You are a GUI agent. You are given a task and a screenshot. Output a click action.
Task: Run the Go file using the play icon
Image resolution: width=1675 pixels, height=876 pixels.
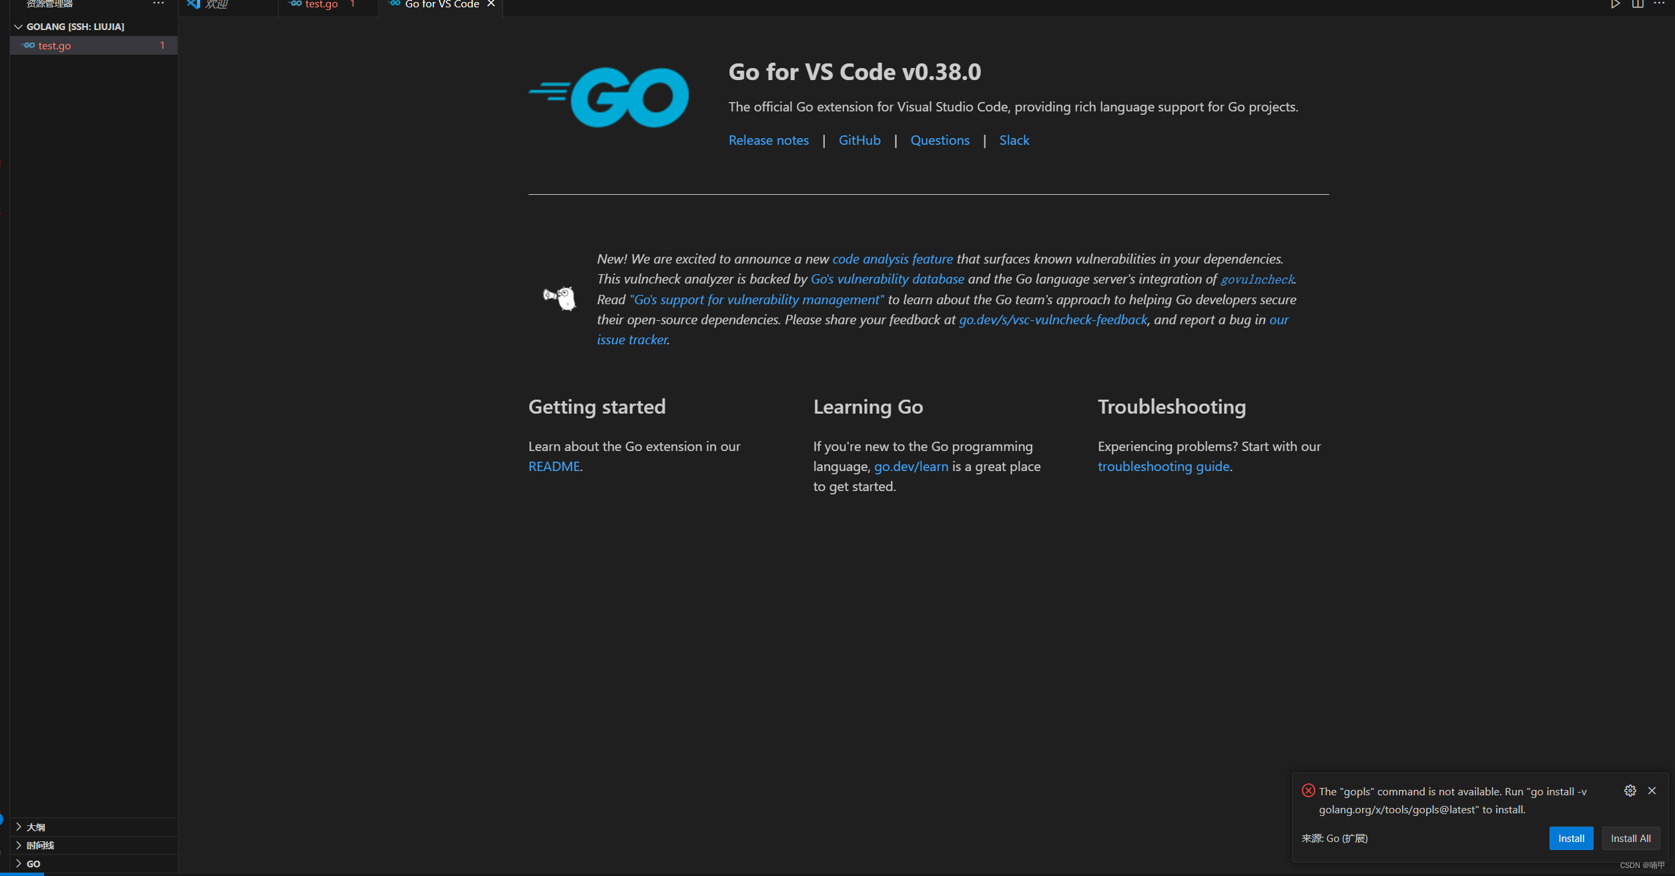[x=1616, y=4]
